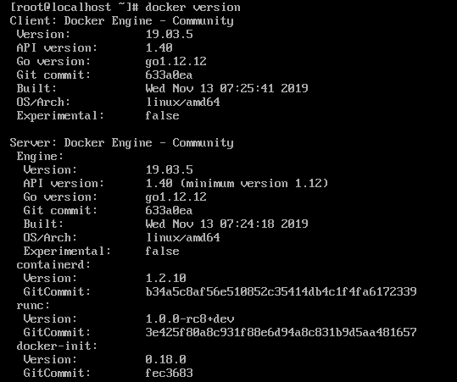Click the Client Experimental false value
The height and width of the screenshot is (382, 457).
162,115
